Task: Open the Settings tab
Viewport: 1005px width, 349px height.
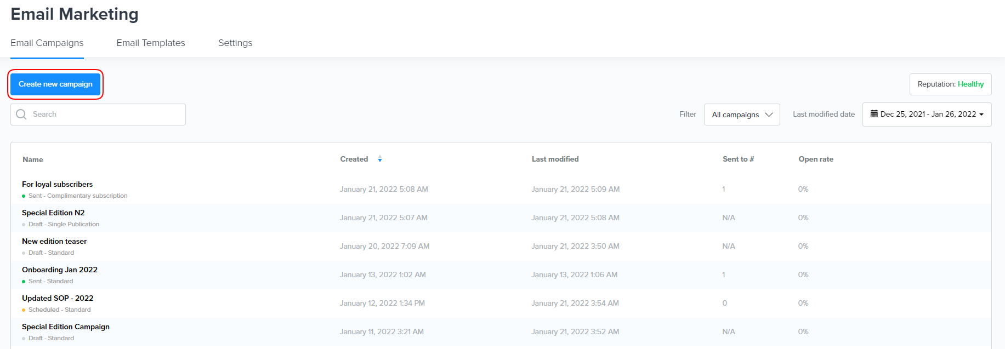Action: (235, 43)
